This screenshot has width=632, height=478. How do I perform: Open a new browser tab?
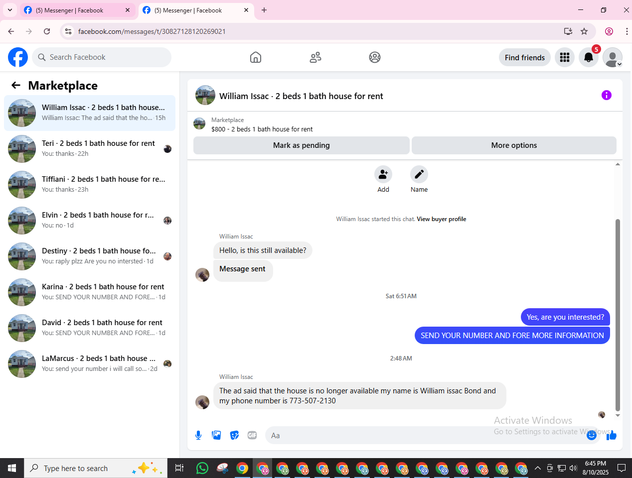tap(264, 10)
